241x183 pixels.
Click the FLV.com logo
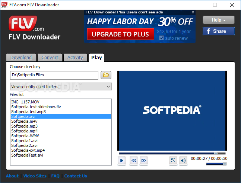[x=26, y=23]
